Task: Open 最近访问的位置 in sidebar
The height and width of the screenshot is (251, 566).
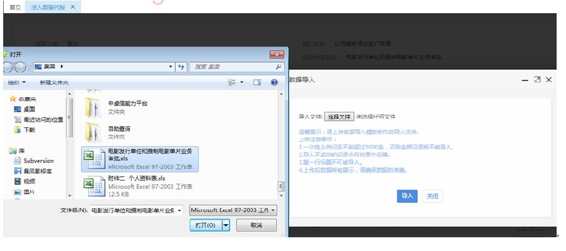Action: tap(43, 119)
